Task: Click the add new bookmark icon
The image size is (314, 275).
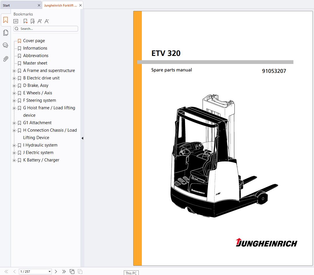Action: point(25,21)
